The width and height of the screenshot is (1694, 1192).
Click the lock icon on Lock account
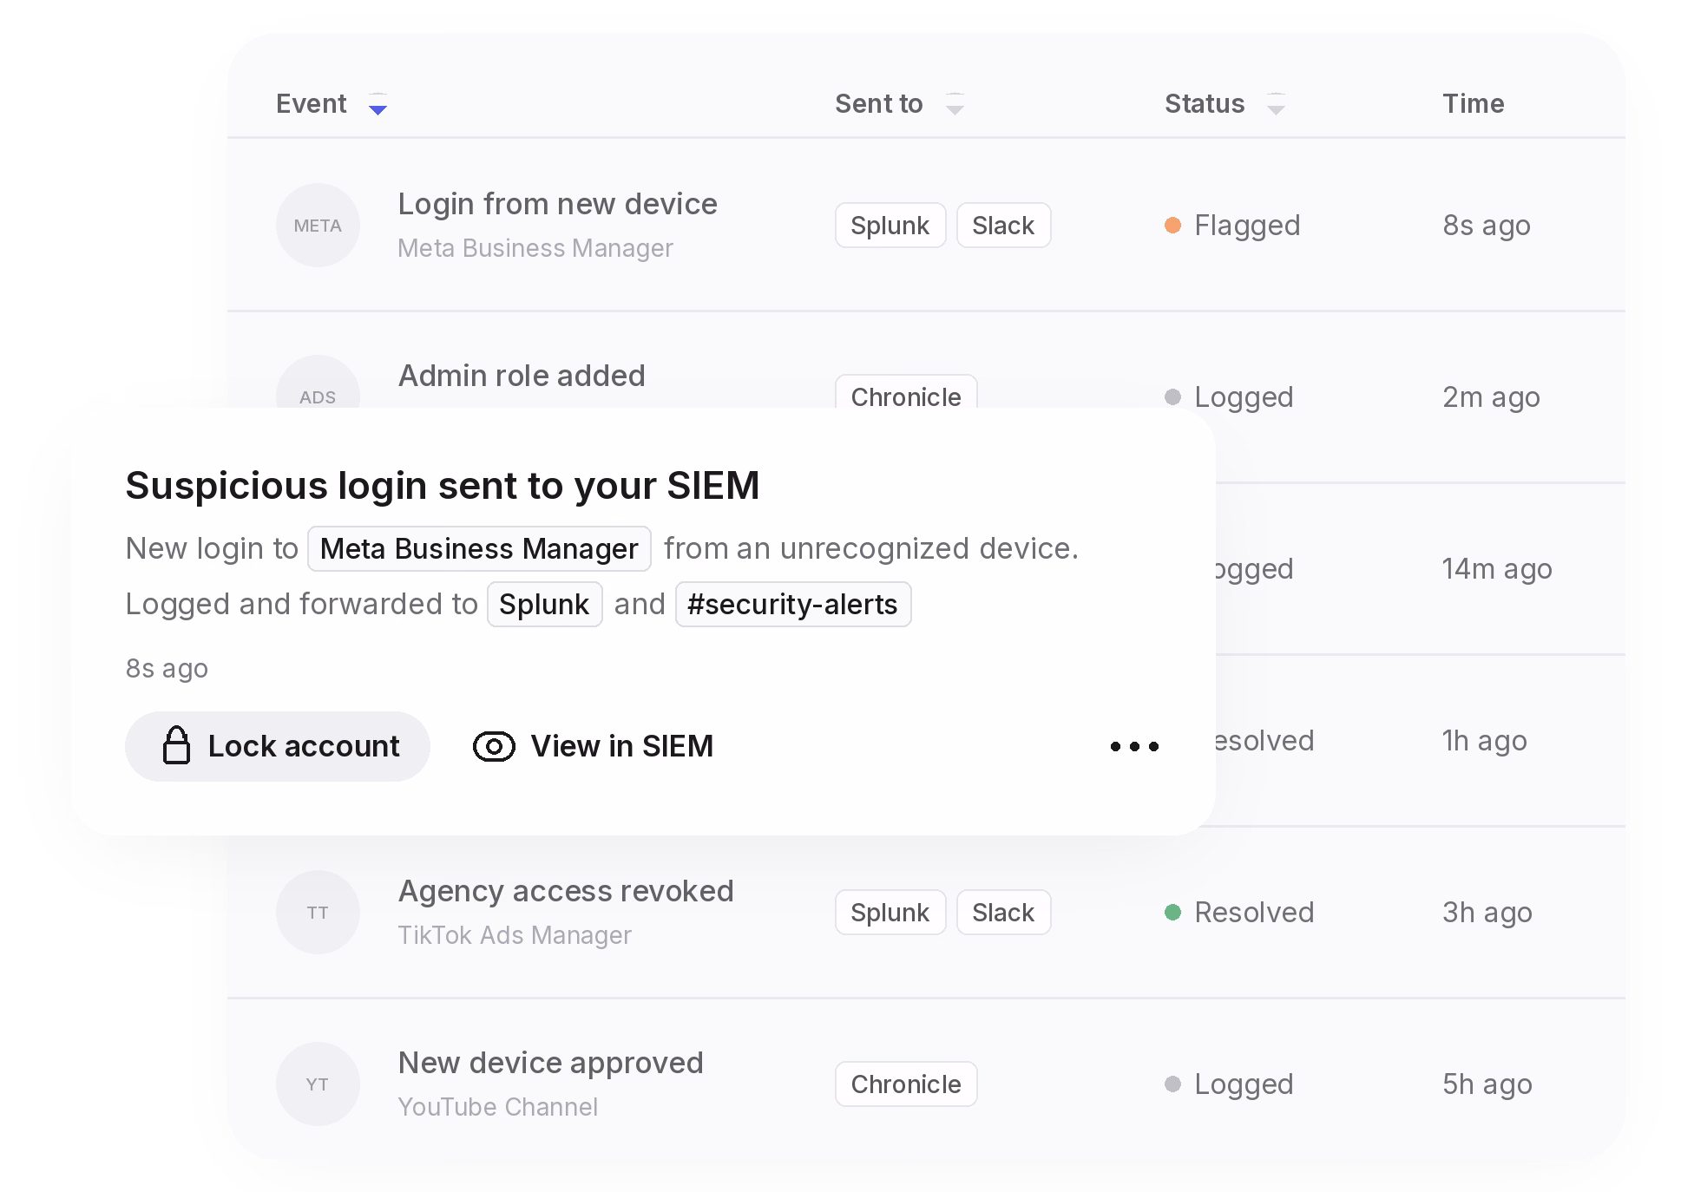176,745
